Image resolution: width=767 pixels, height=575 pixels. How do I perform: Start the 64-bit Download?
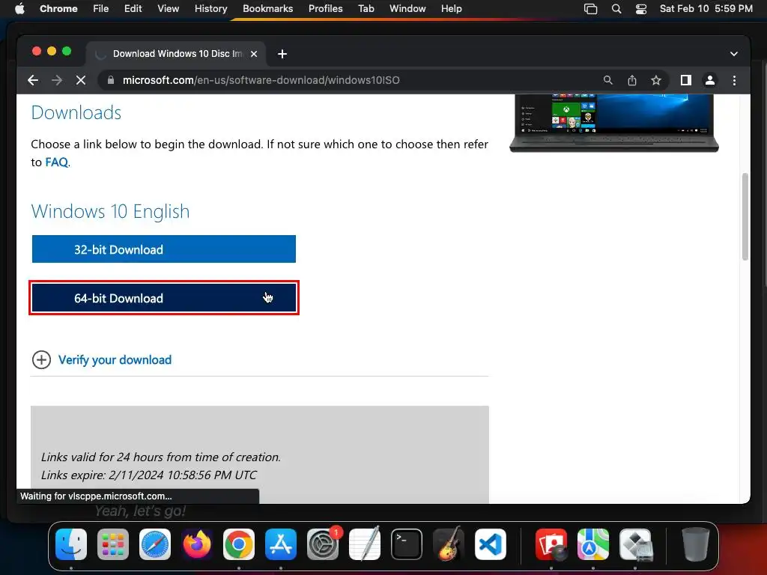coord(164,298)
